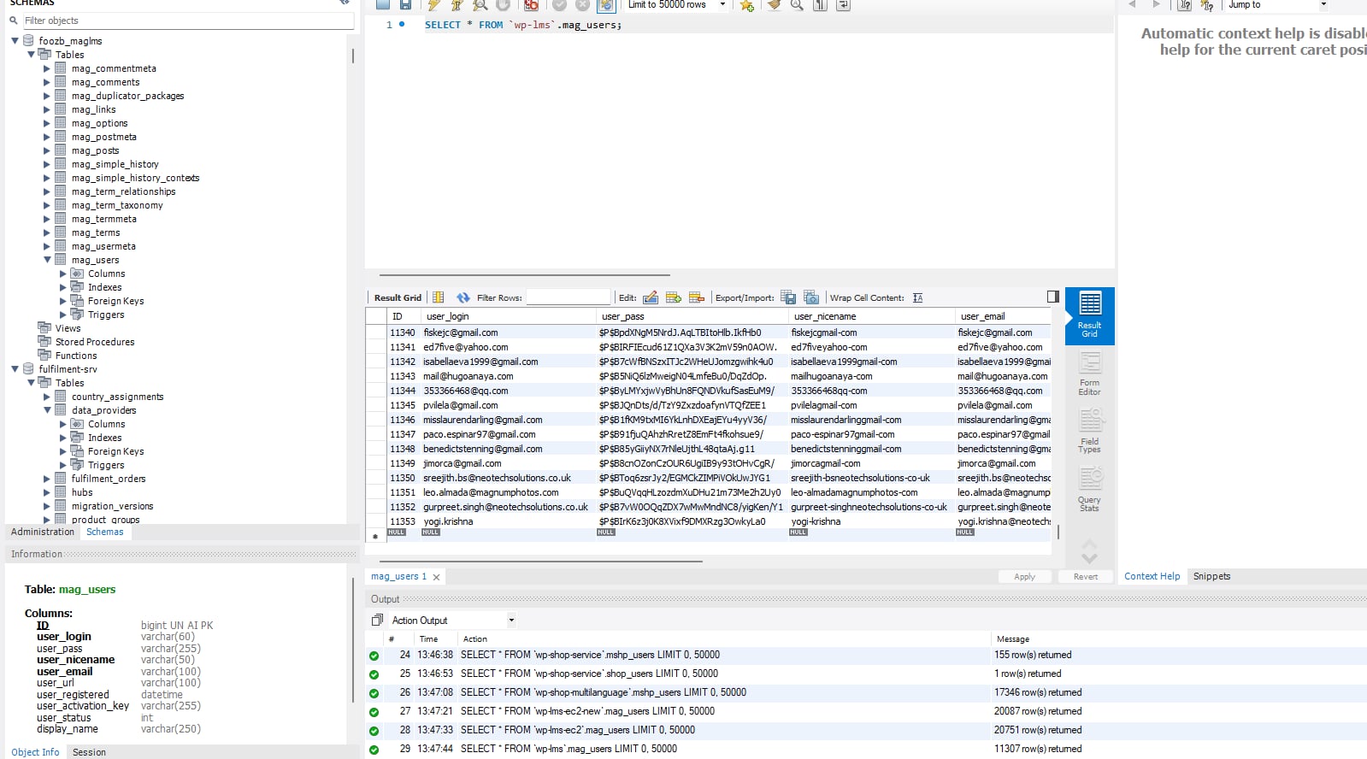Collapse the foozb_maglms schema
Viewport: 1367px width, 759px height.
15,40
